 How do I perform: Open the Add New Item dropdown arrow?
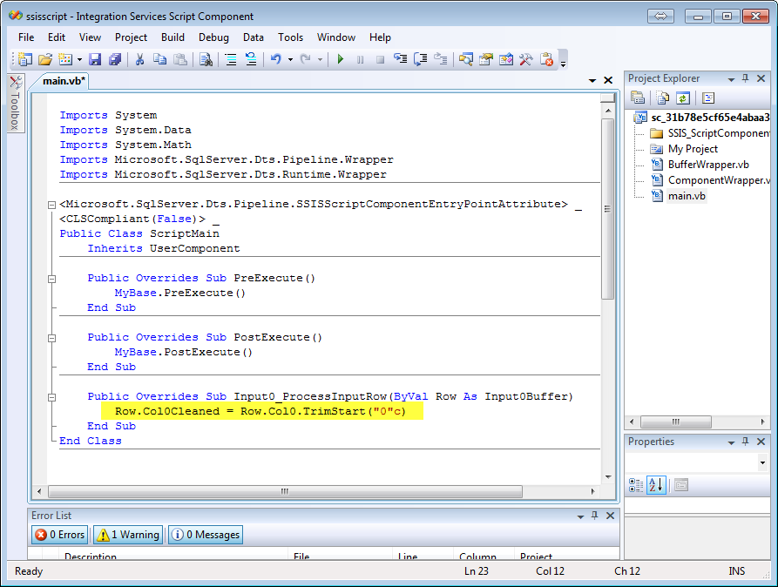pyautogui.click(x=79, y=60)
